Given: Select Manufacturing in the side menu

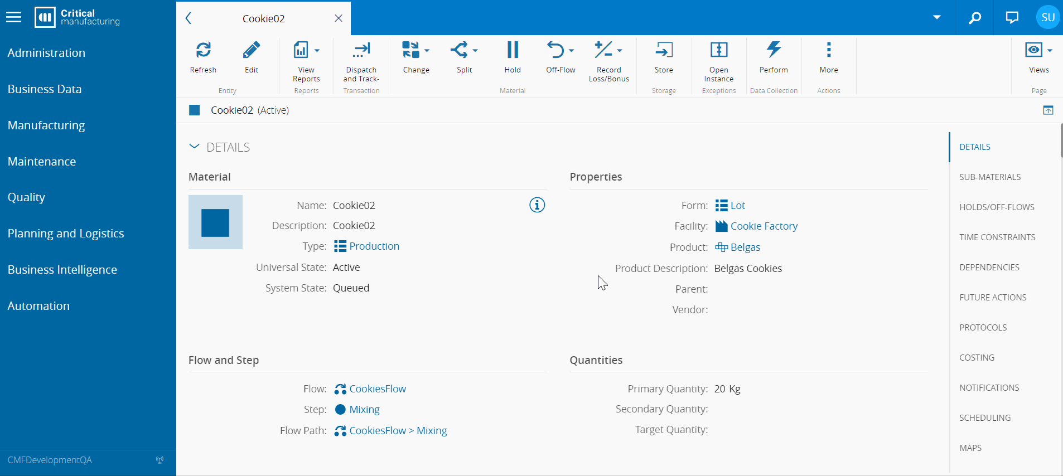Looking at the screenshot, I should click(46, 125).
